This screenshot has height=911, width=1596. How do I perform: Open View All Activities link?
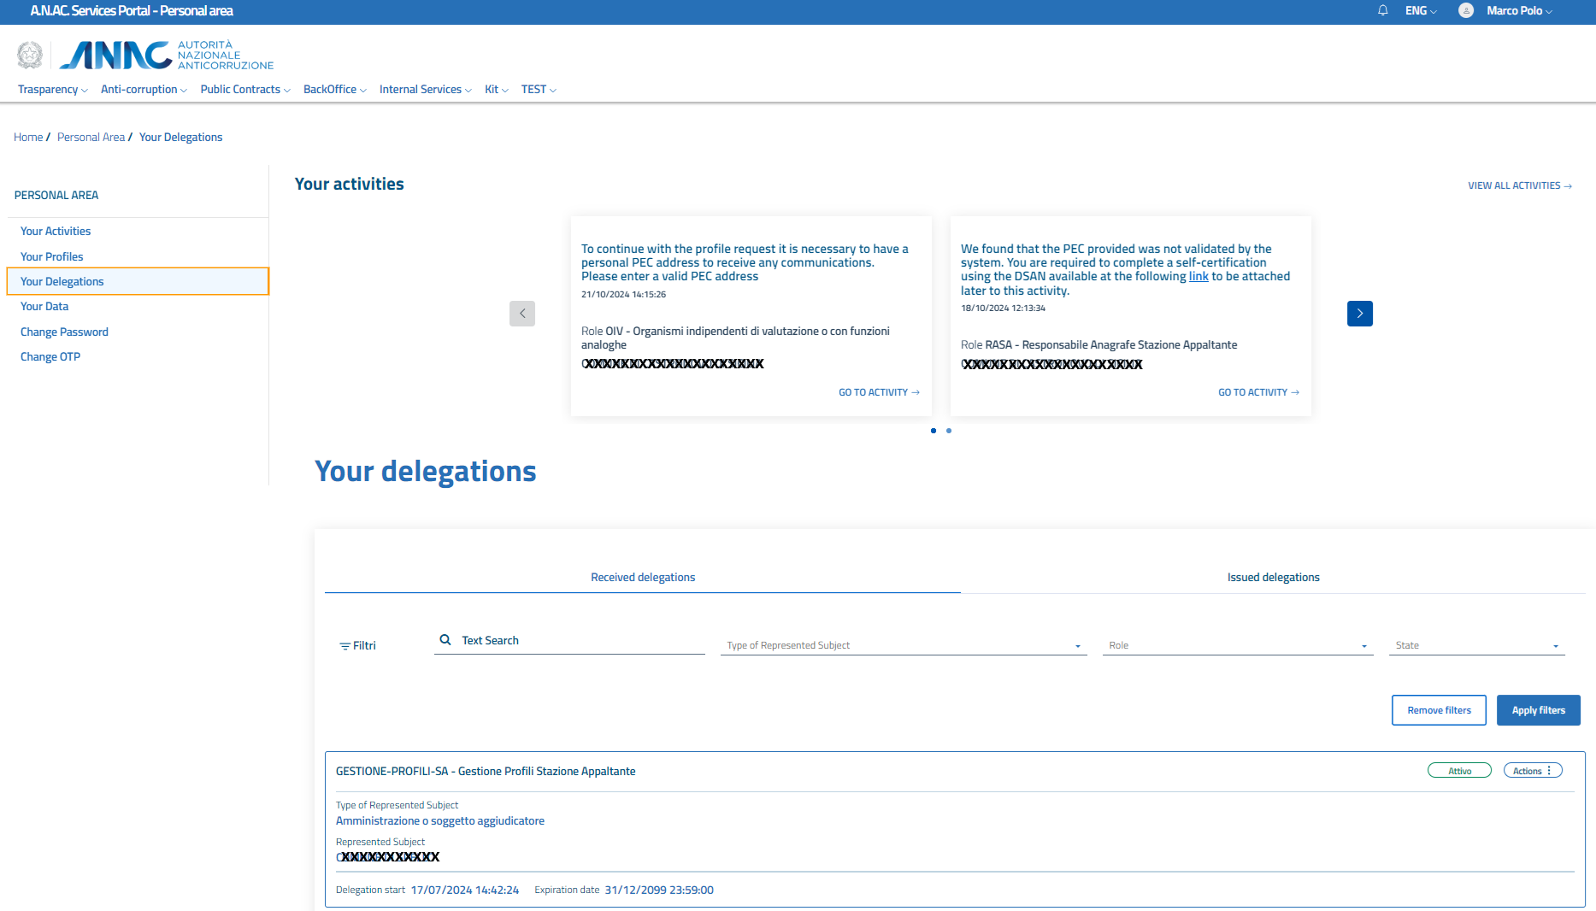tap(1519, 185)
